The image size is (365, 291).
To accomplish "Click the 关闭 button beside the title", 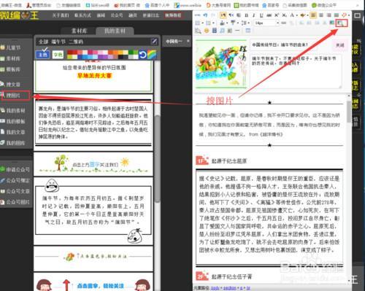I will click(x=339, y=45).
